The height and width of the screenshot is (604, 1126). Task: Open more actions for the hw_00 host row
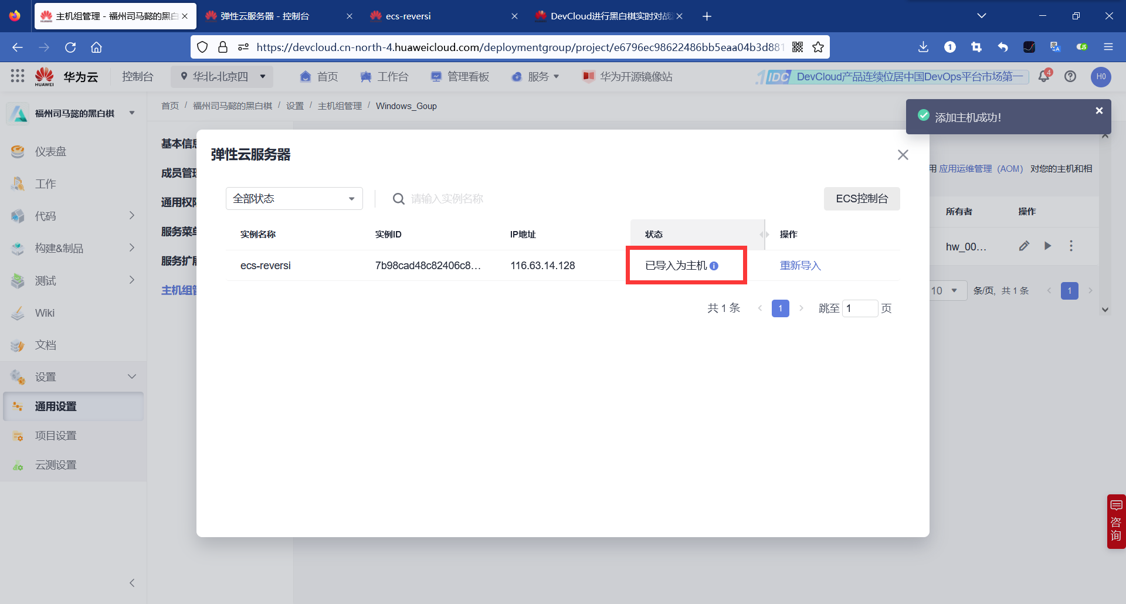coord(1071,246)
